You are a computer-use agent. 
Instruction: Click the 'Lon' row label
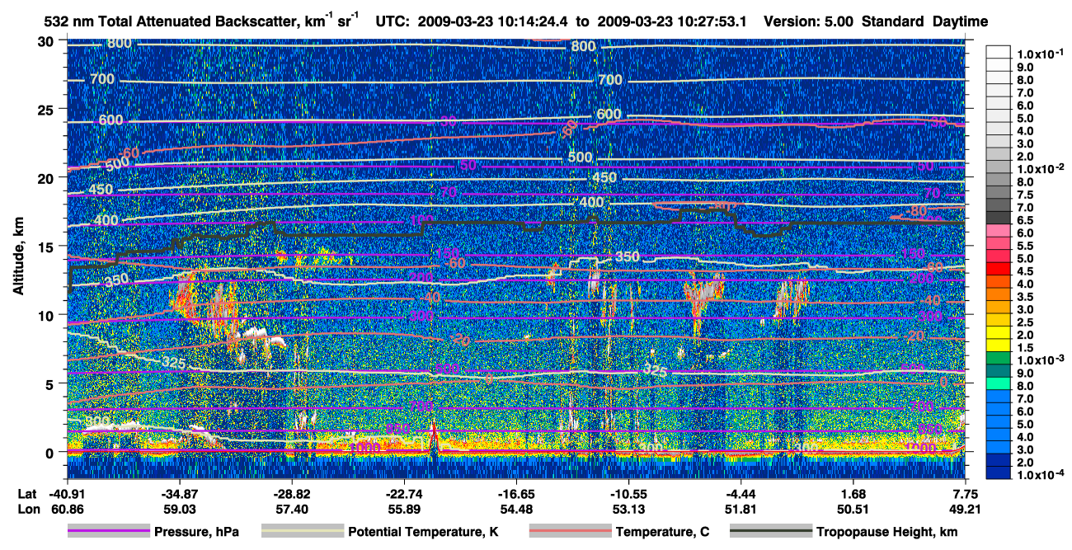pyautogui.click(x=27, y=509)
